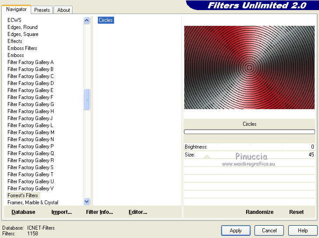
Task: Select Edges, Round category
Action: [x=22, y=27]
